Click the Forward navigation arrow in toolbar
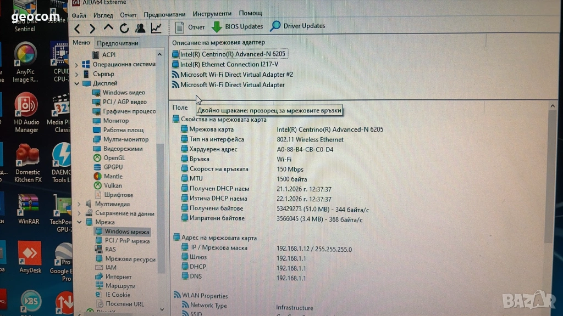 pos(92,29)
